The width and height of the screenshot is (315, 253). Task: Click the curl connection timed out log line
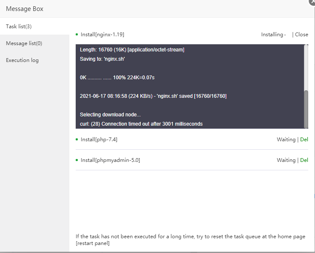coord(141,124)
